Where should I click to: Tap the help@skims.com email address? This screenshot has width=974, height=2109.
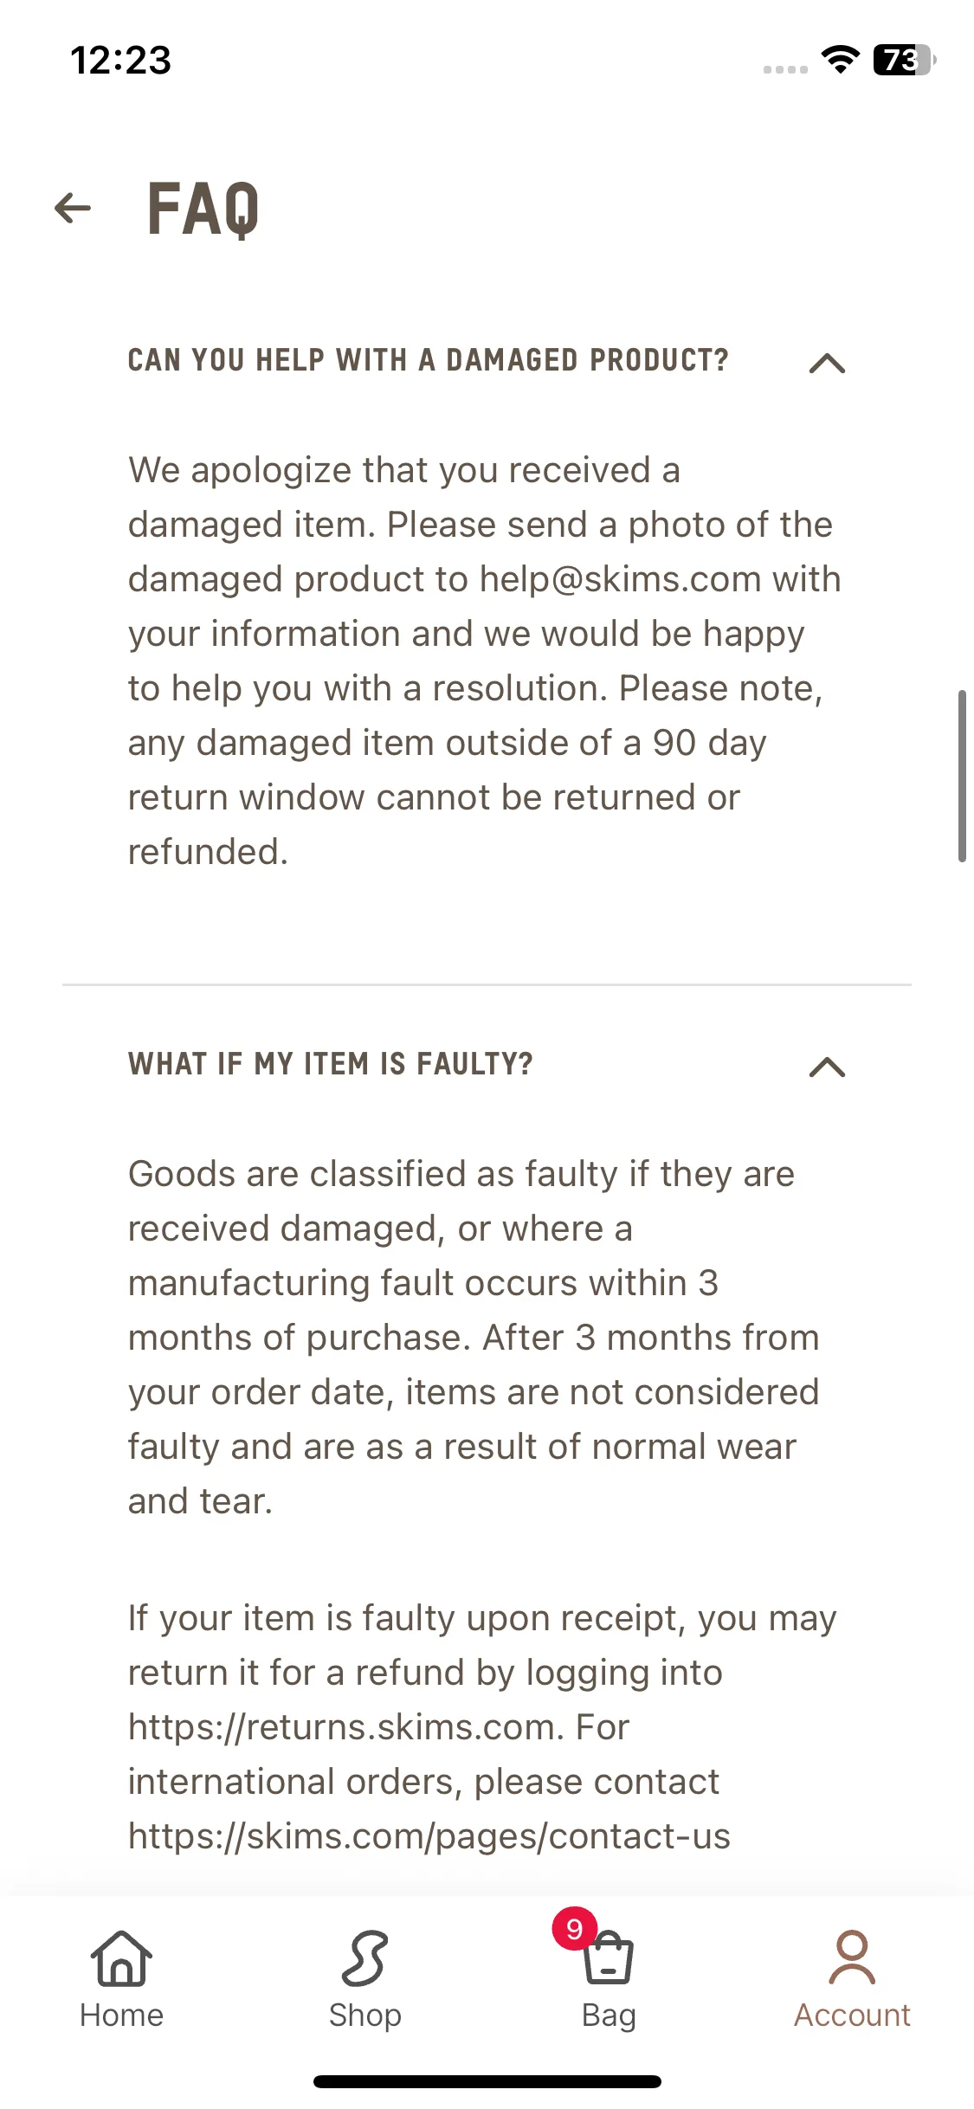click(621, 579)
